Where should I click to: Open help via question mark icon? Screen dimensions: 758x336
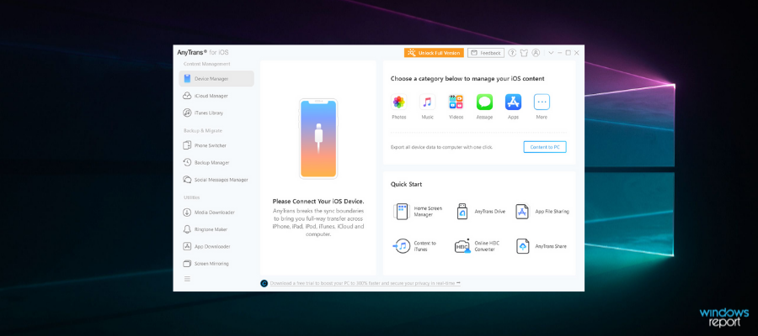(x=512, y=53)
